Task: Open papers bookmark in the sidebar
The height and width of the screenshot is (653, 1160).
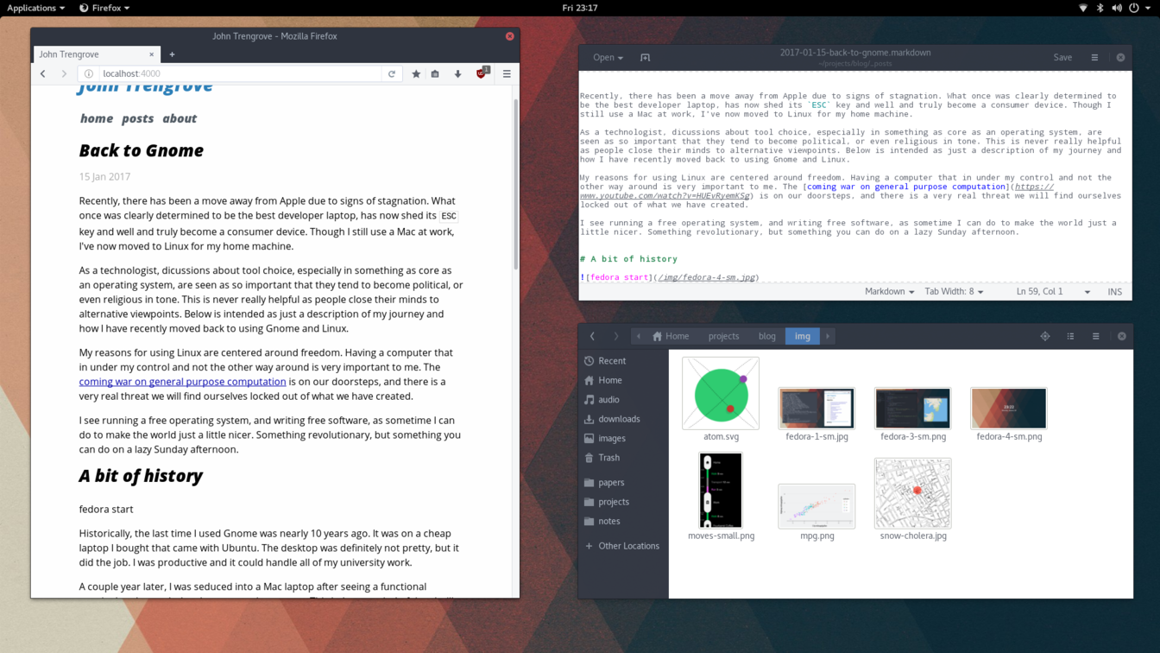Action: [x=623, y=483]
